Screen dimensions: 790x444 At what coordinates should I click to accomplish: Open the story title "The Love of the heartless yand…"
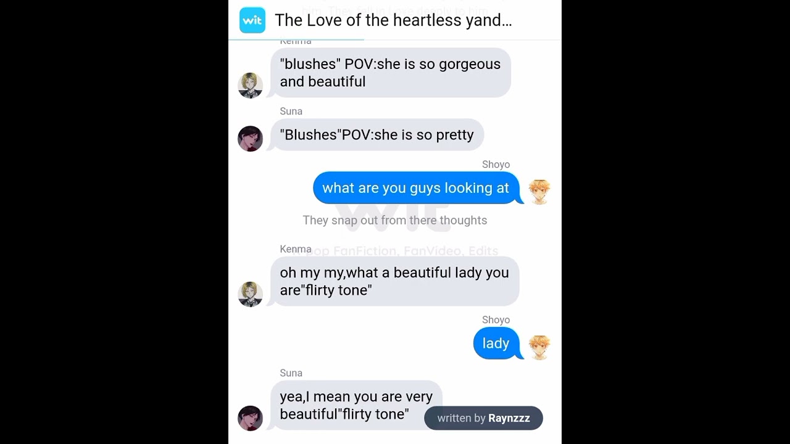(x=393, y=20)
